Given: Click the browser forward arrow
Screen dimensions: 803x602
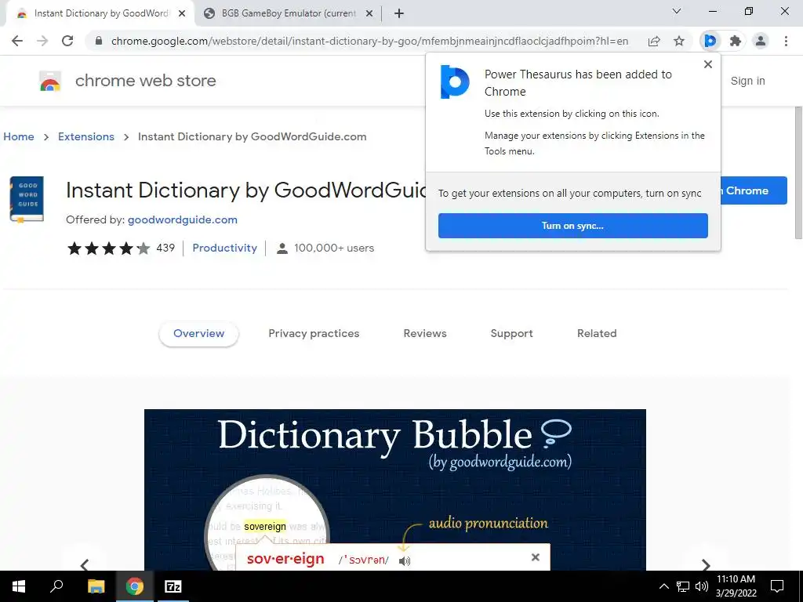Looking at the screenshot, I should [x=42, y=41].
